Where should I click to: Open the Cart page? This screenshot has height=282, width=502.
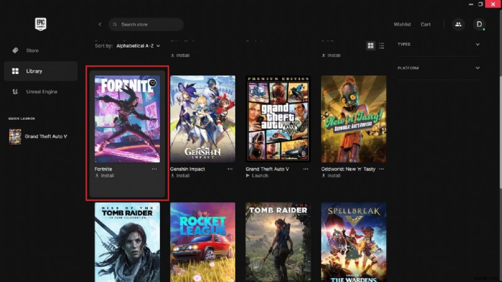pos(425,24)
